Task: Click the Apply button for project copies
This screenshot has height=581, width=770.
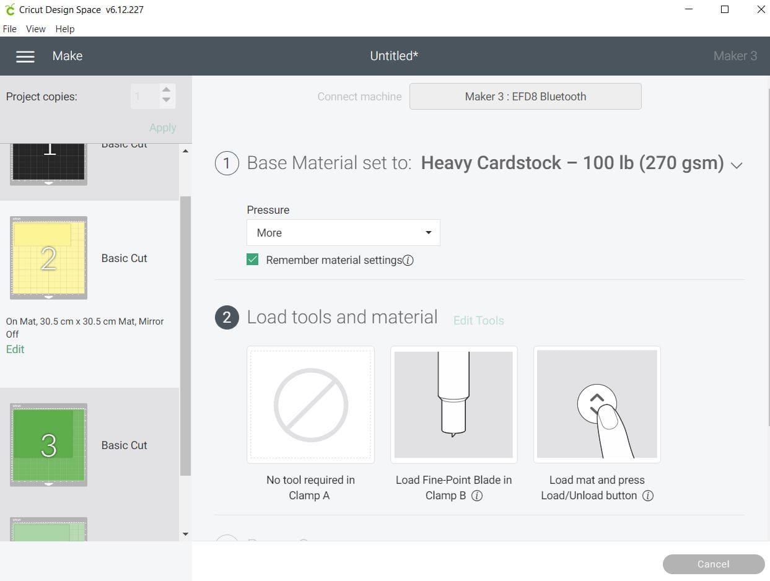Action: click(163, 128)
